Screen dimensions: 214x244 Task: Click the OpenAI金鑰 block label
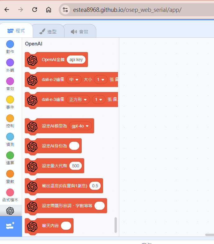click(53, 60)
